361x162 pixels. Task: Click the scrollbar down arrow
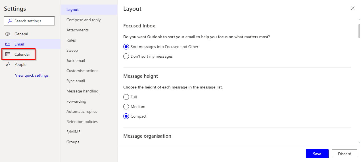click(359, 142)
